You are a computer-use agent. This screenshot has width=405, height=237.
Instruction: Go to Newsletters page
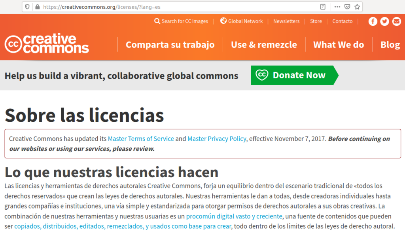(286, 21)
